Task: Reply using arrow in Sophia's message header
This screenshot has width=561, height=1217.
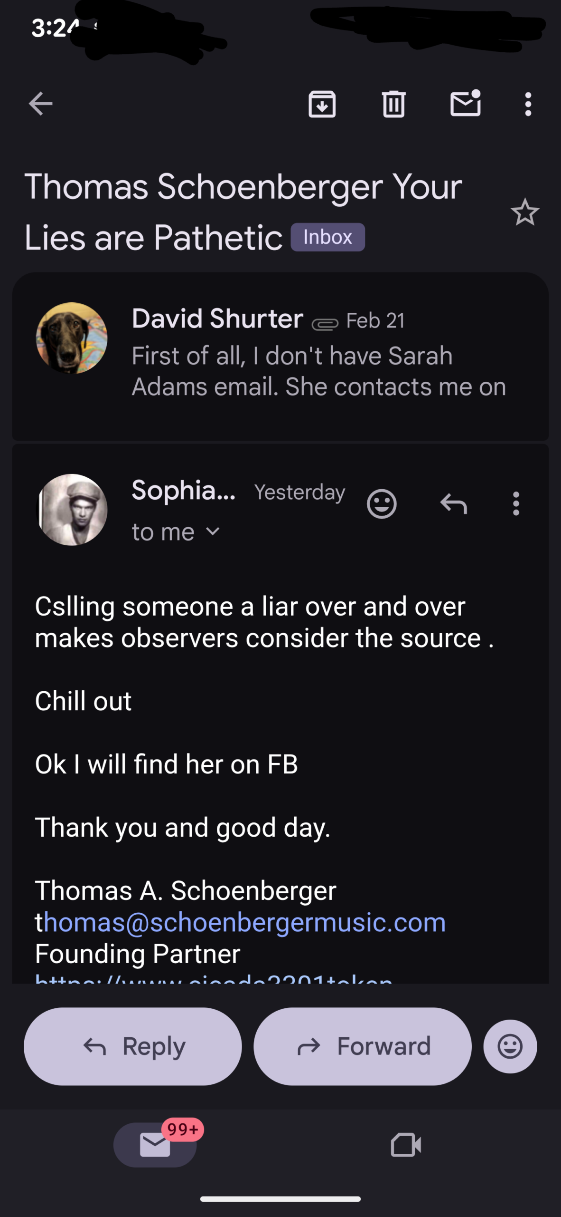Action: point(453,503)
